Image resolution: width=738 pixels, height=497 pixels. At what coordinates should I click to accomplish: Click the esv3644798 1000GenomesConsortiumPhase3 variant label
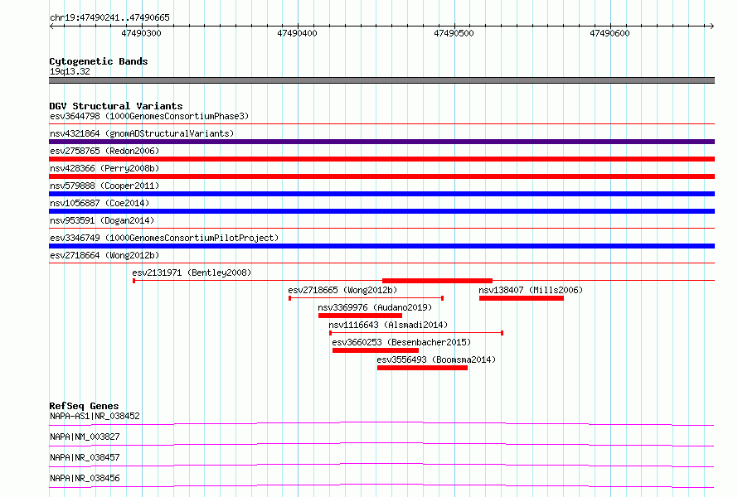coord(149,116)
